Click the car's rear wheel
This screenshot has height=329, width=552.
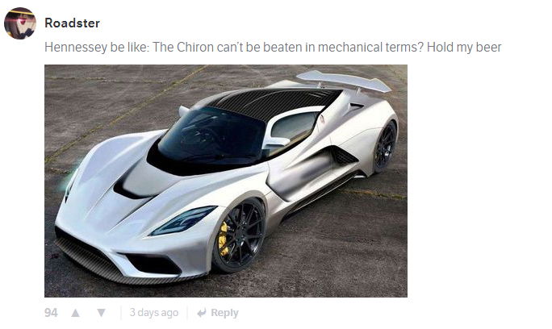click(x=385, y=147)
